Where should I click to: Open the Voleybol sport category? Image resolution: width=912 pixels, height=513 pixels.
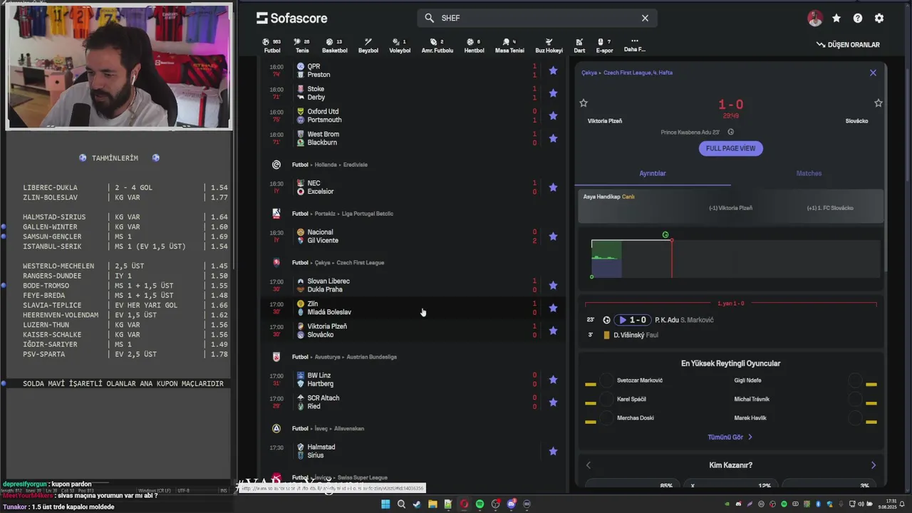[x=400, y=46]
